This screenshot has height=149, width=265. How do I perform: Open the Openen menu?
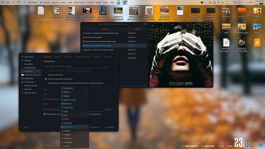point(46,3)
